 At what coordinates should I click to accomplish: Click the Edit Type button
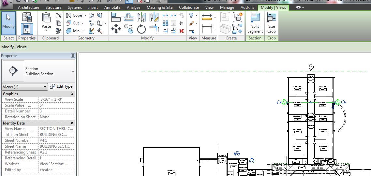coord(61,86)
